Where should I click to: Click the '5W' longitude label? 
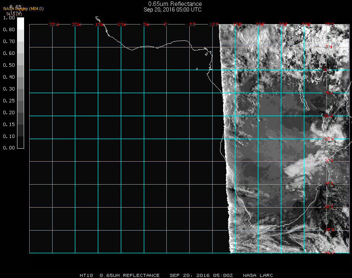[x=146, y=24]
